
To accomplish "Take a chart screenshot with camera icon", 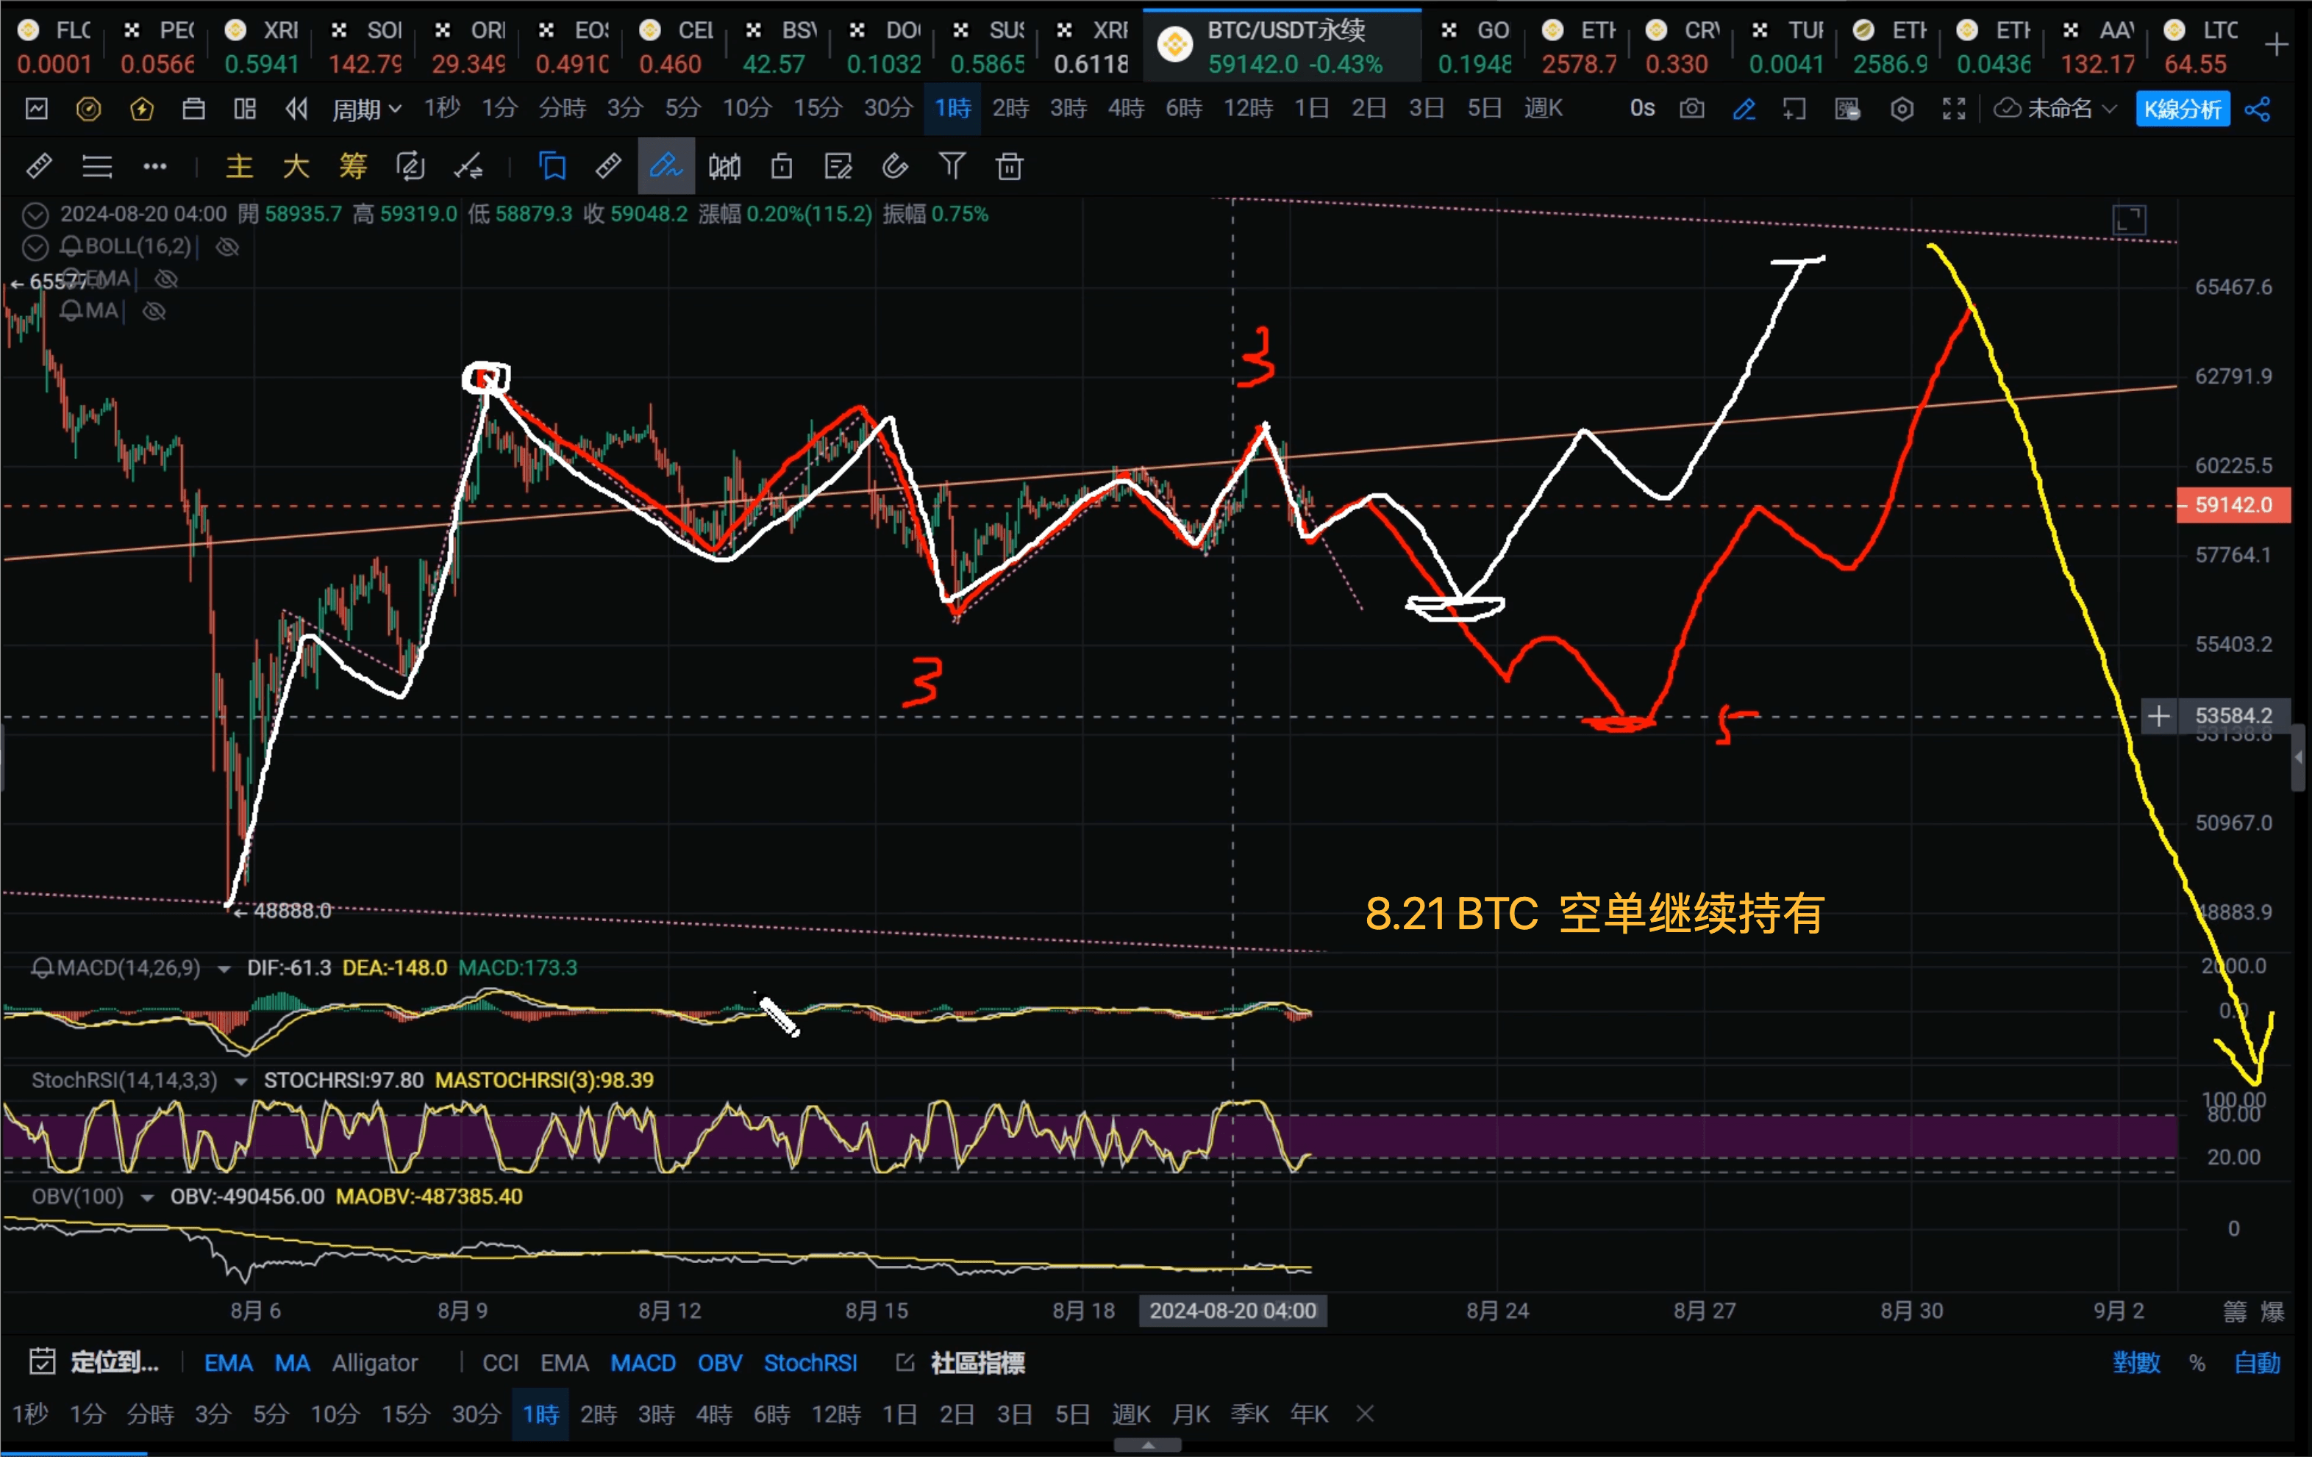I will tap(1692, 110).
